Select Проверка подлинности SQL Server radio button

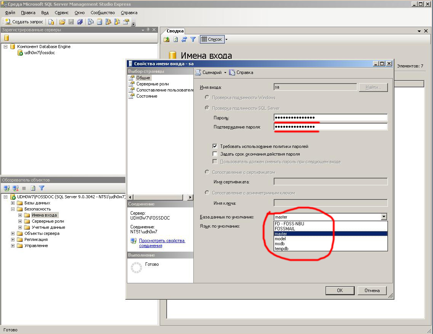pyautogui.click(x=207, y=108)
